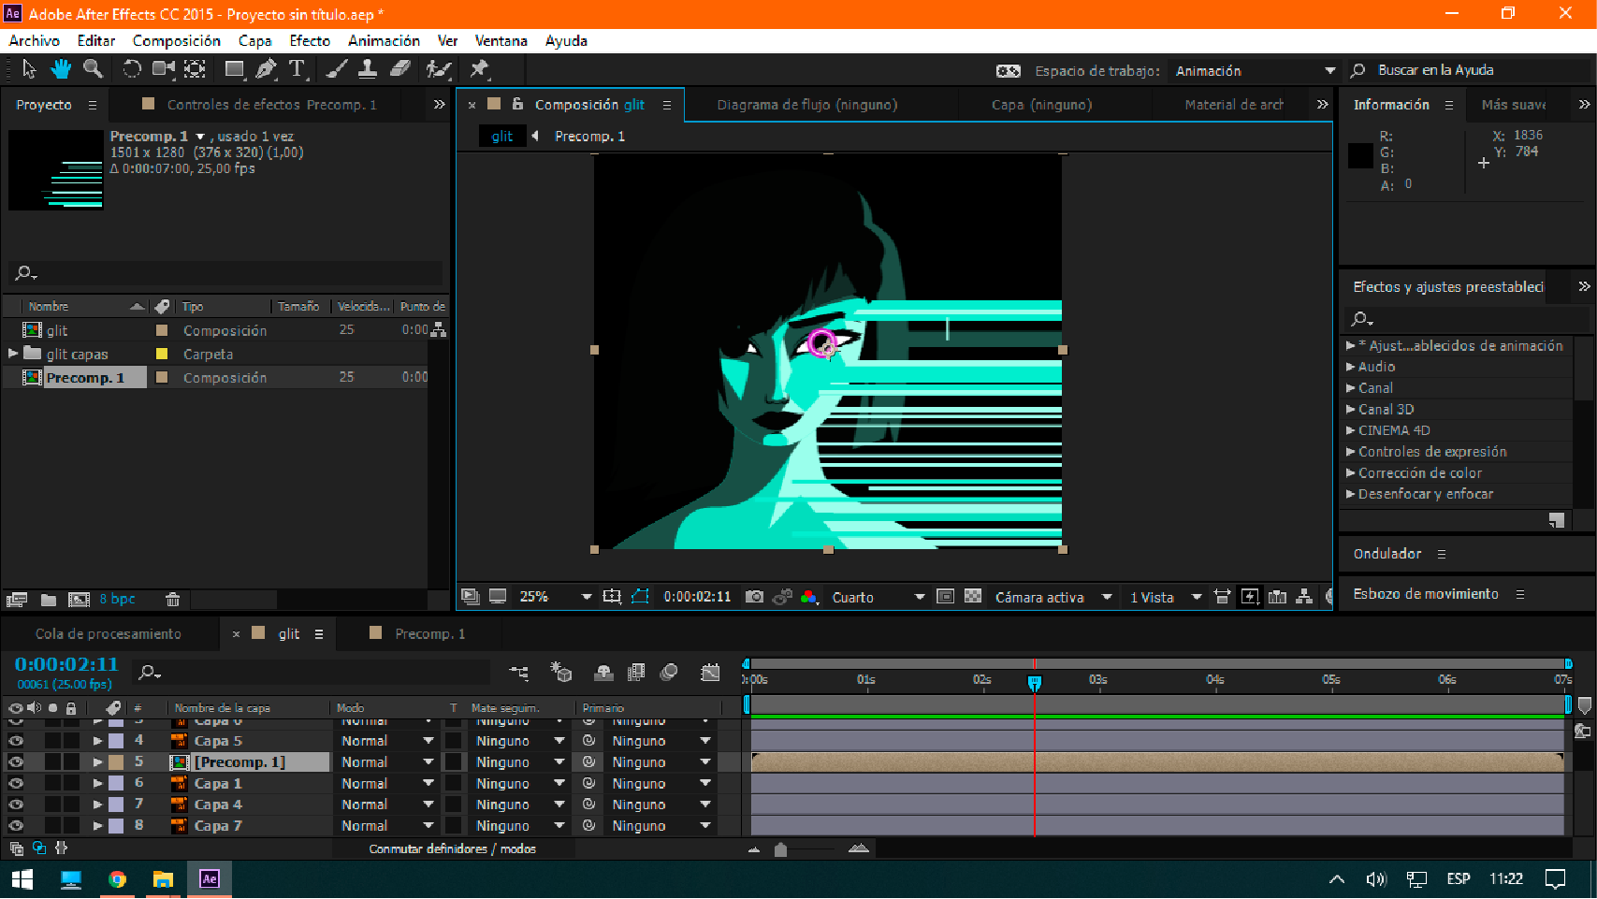Click the snapshot camera icon in viewer
Image resolution: width=1597 pixels, height=899 pixels.
(x=754, y=597)
